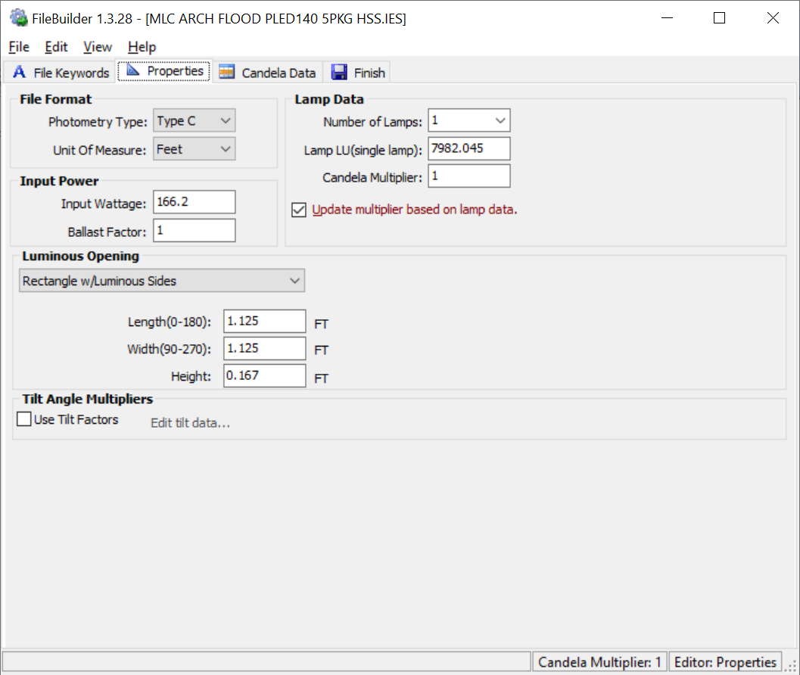Maximize the FileBuilder window
Image resolution: width=800 pixels, height=675 pixels.
click(x=719, y=18)
